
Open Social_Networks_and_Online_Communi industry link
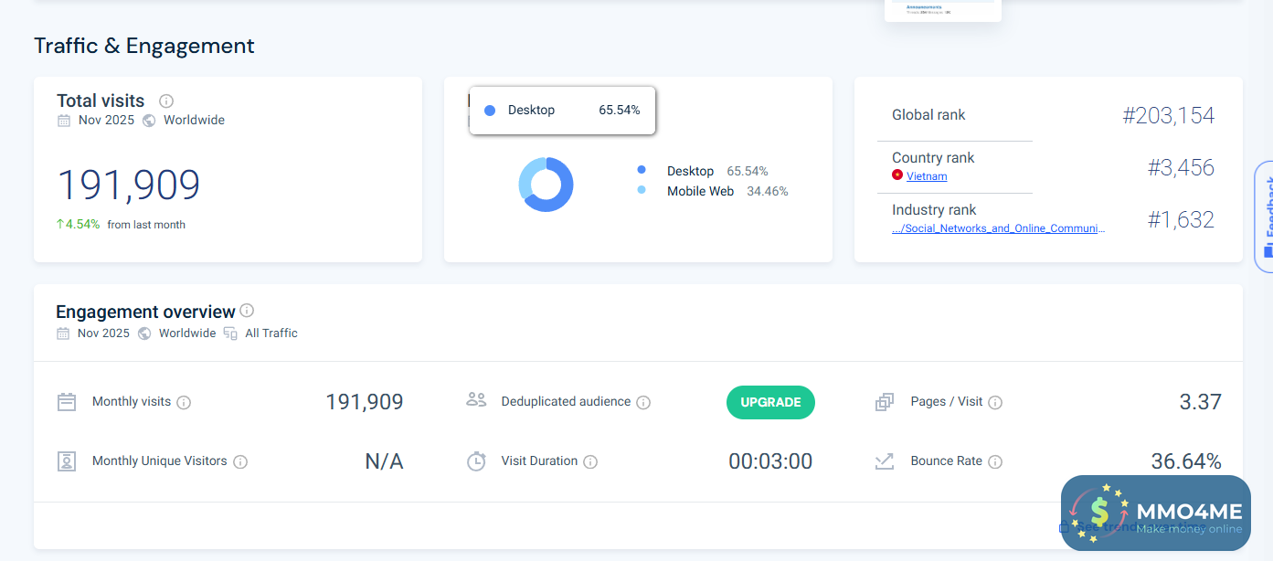tap(998, 228)
